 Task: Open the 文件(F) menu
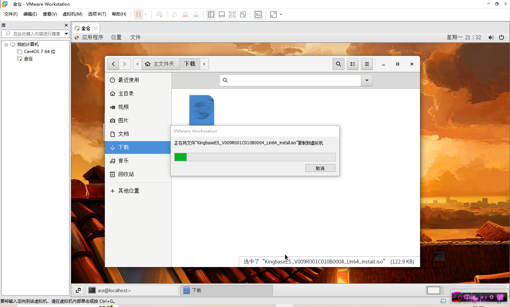point(11,14)
